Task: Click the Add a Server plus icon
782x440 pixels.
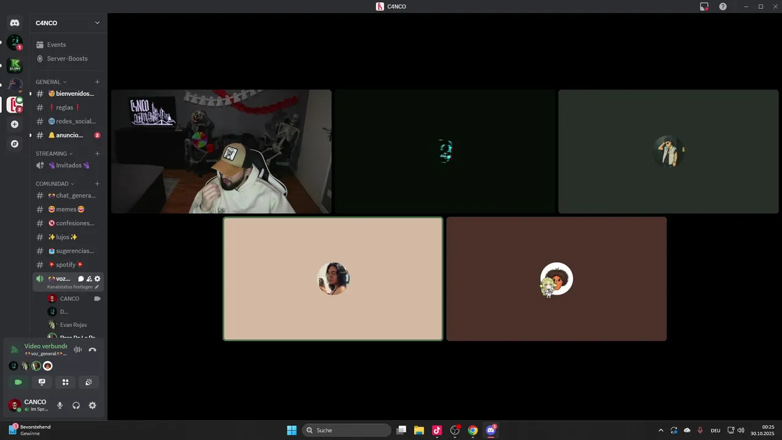Action: click(x=15, y=124)
